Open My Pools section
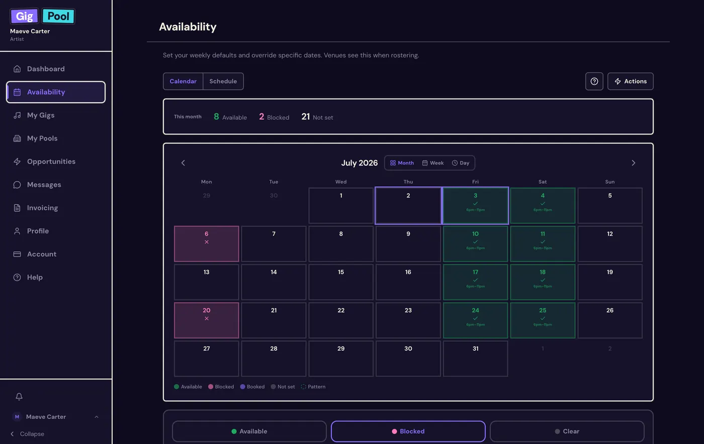Image resolution: width=704 pixels, height=444 pixels. tap(56, 138)
